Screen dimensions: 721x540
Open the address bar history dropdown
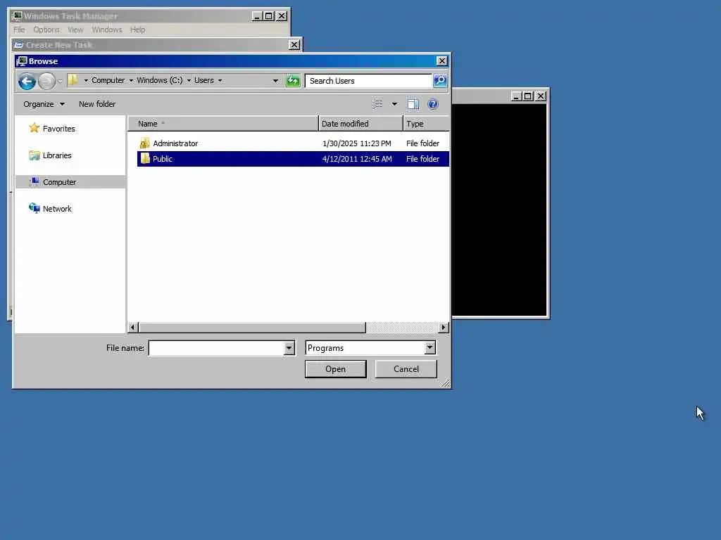point(275,81)
